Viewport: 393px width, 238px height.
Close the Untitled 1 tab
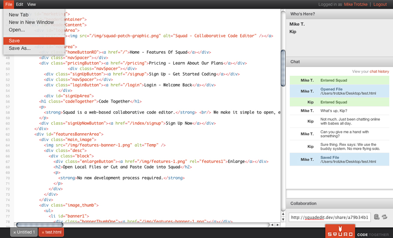pyautogui.click(x=14, y=232)
